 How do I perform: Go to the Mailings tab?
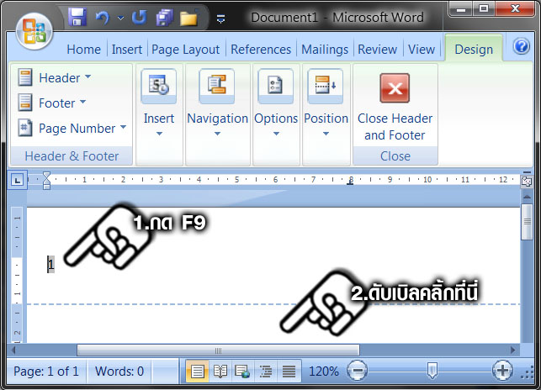pos(325,50)
